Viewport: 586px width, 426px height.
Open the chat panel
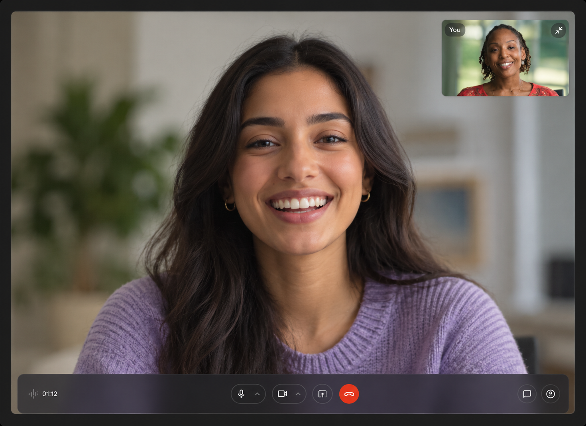527,394
